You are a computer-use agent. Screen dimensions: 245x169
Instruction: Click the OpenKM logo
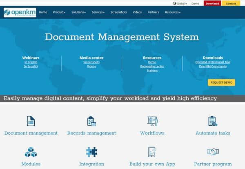(20, 12)
